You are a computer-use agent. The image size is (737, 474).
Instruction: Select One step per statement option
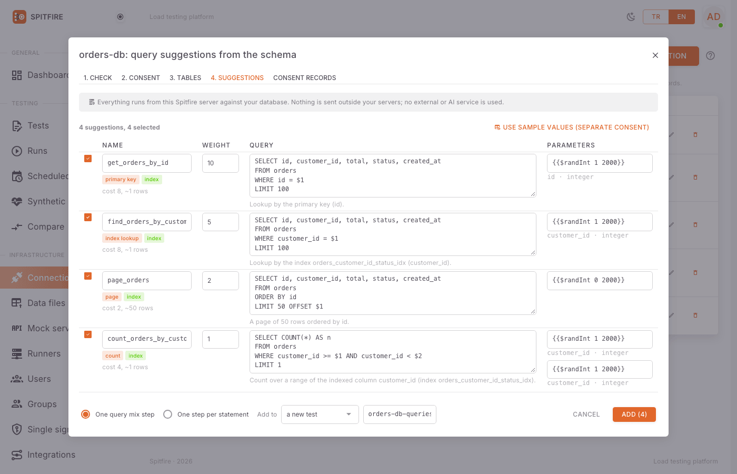(167, 414)
